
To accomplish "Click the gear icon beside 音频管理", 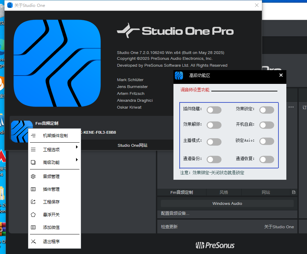I will click(33, 176).
